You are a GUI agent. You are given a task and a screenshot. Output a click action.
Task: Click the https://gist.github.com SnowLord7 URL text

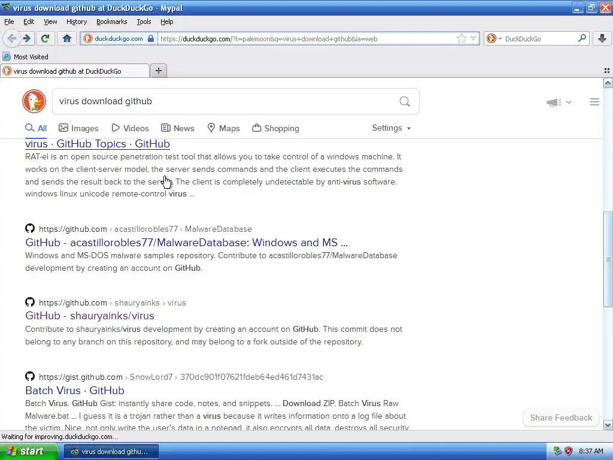point(181,377)
